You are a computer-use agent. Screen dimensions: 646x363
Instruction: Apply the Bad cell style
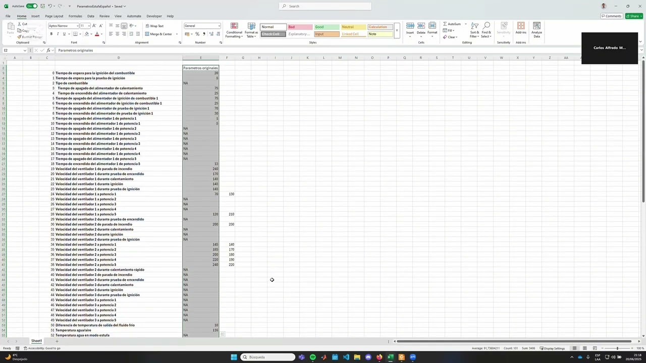point(300,27)
